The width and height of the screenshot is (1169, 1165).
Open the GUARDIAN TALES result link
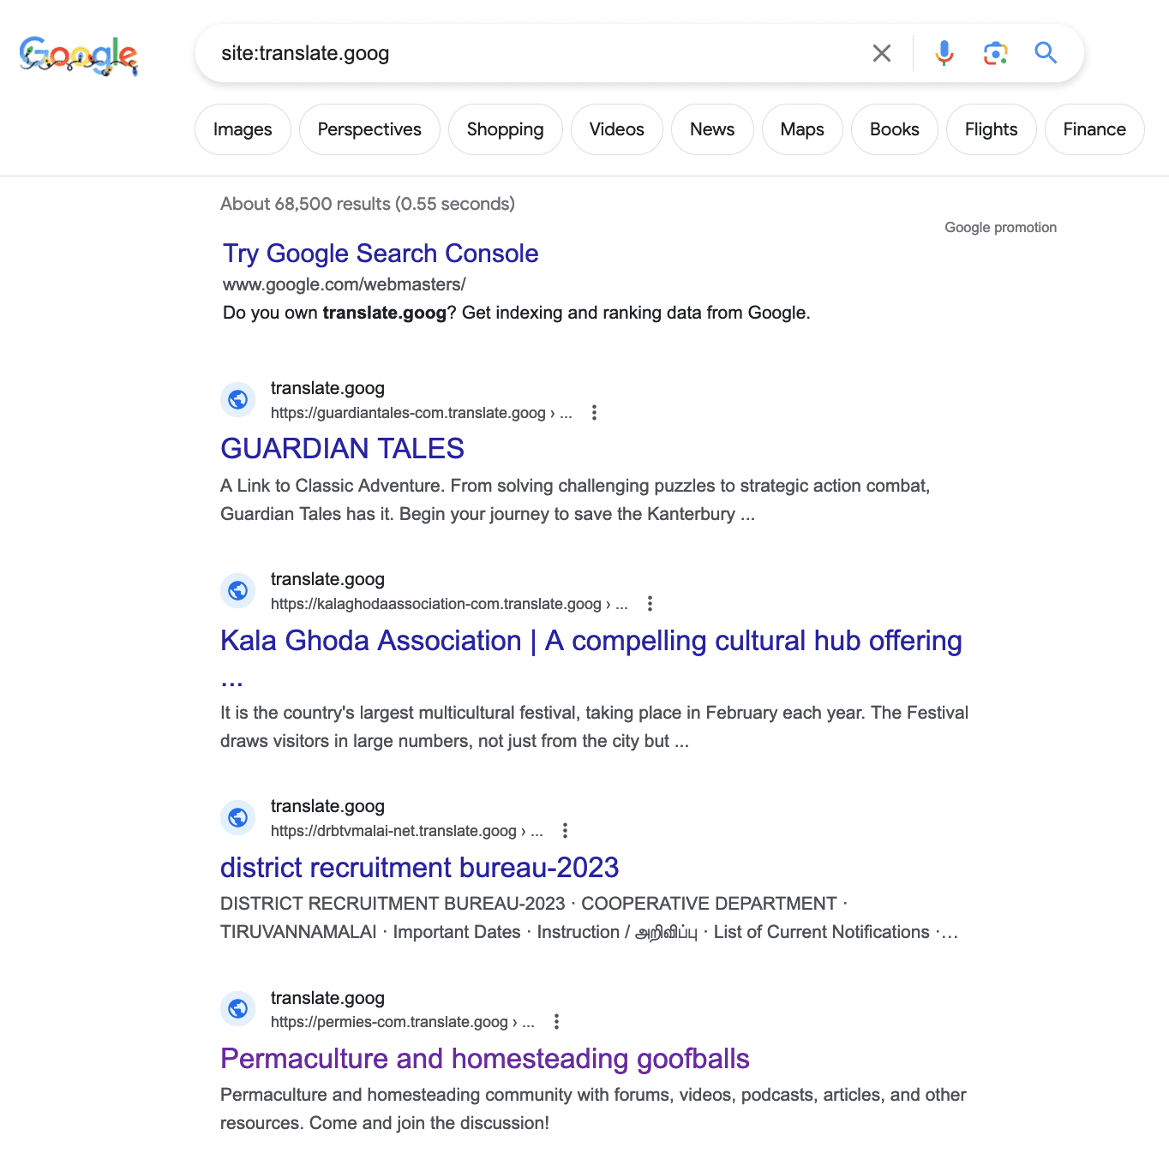pyautogui.click(x=342, y=449)
